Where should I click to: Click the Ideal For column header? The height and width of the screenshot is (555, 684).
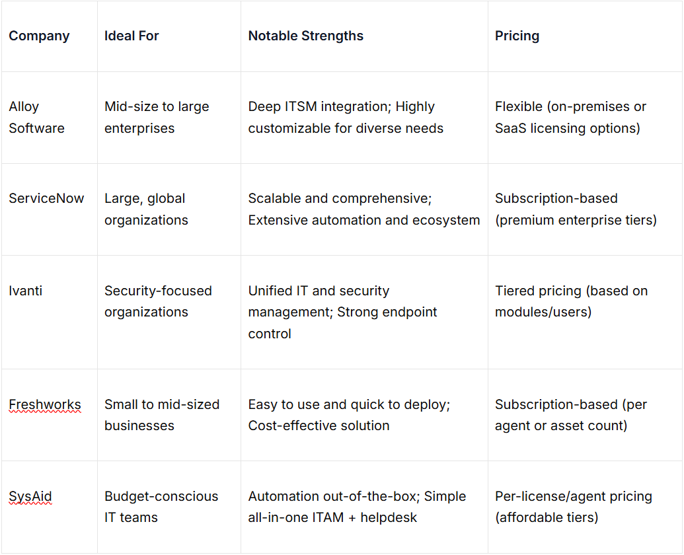click(132, 36)
